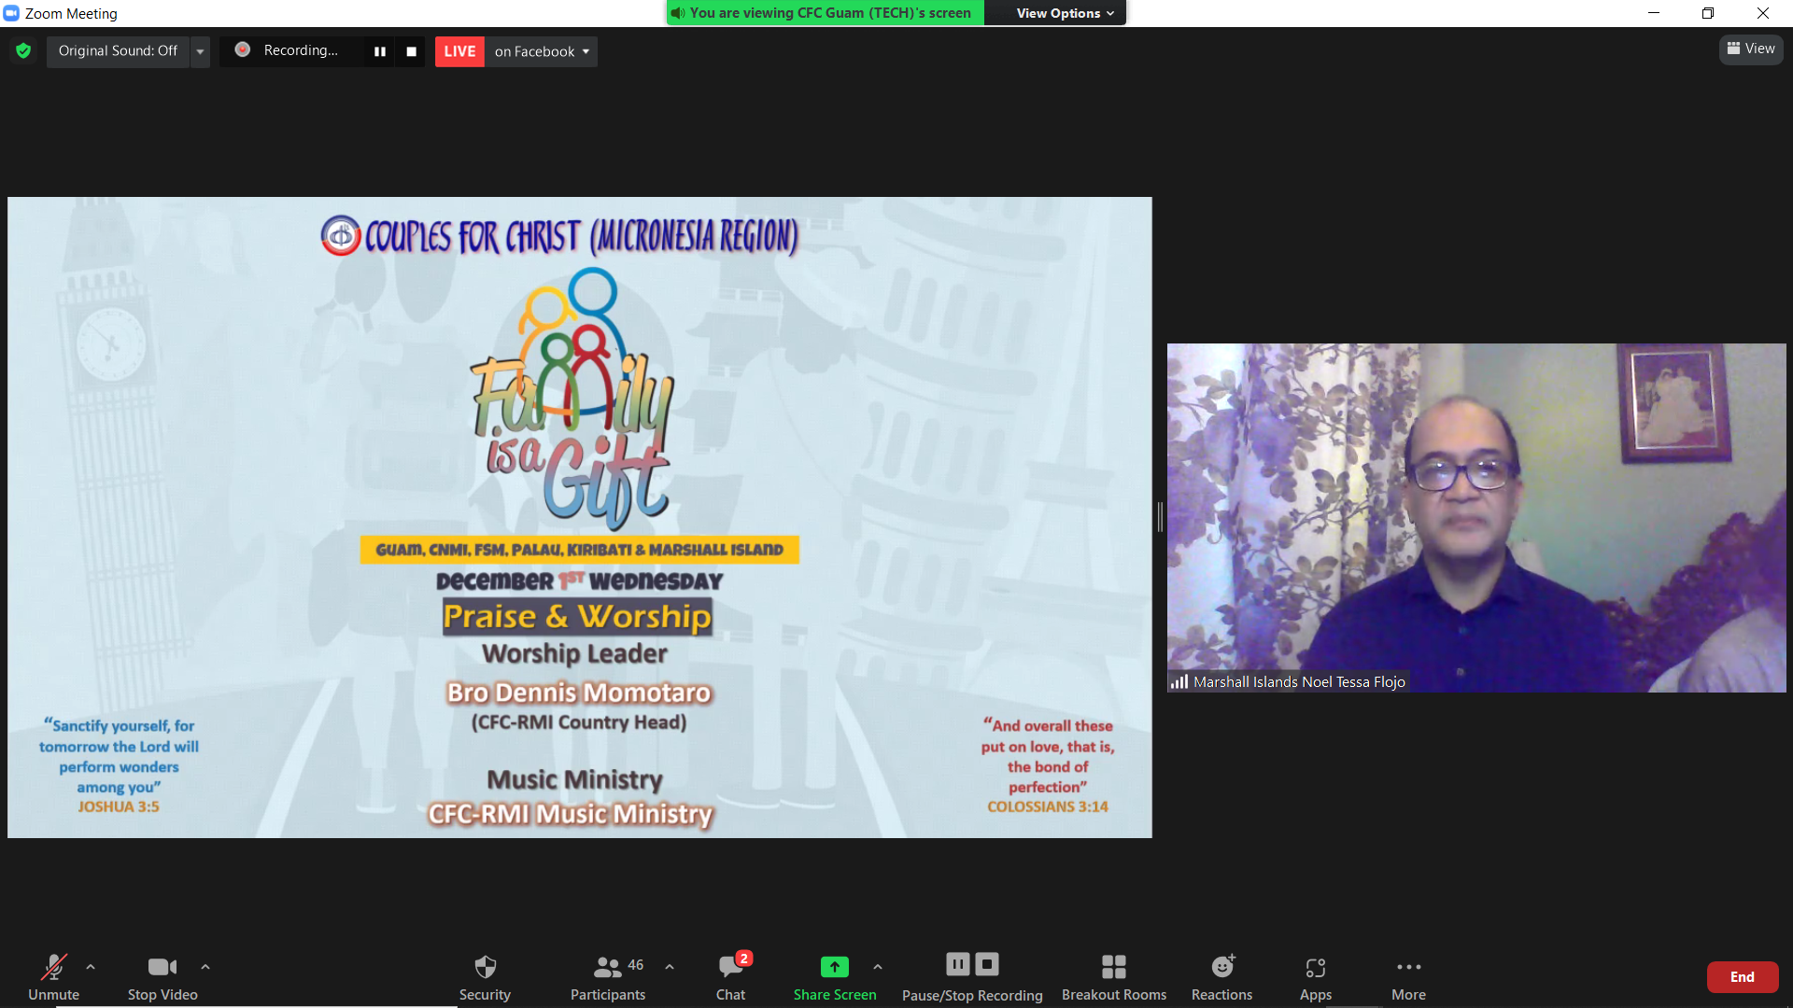Restore down the Zoom Meeting window

point(1708,13)
